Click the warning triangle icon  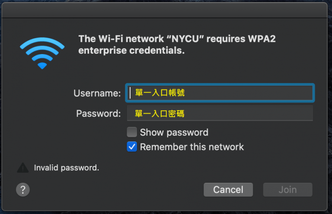coord(22,168)
